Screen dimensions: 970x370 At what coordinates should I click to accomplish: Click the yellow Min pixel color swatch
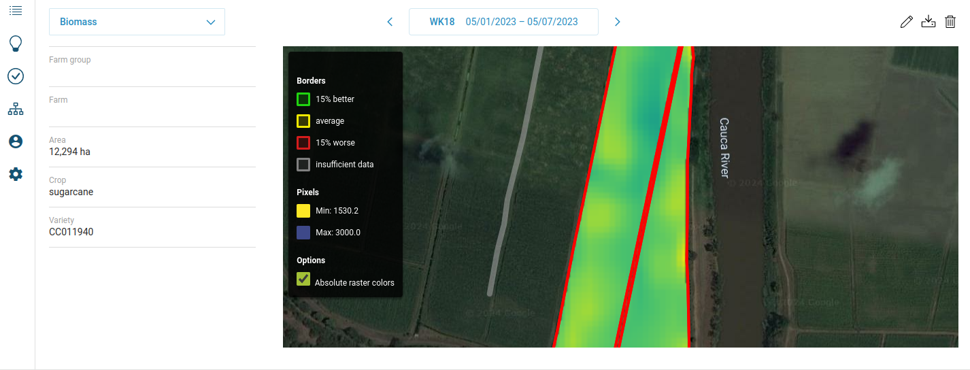click(303, 211)
